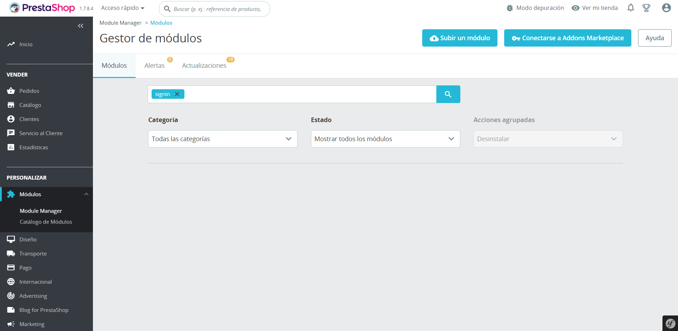This screenshot has width=678, height=331.
Task: Click the Blog for PrestaShop icon
Action: coord(11,310)
